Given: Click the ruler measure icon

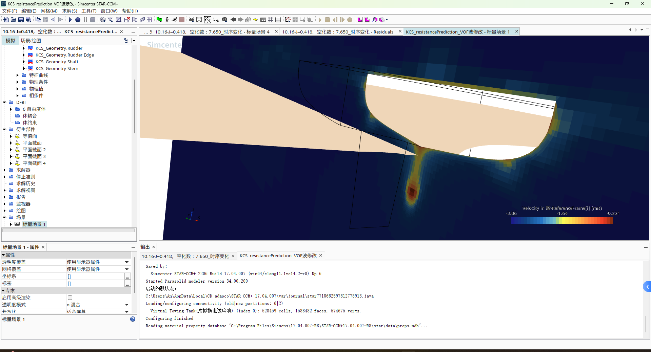Looking at the screenshot, I should click(x=263, y=20).
